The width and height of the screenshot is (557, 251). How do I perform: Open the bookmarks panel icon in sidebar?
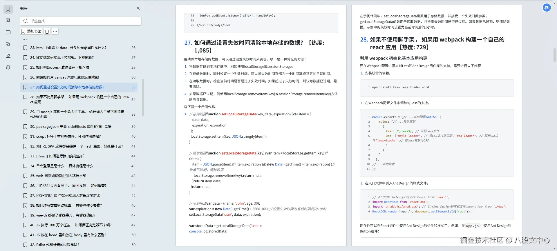tap(8, 9)
